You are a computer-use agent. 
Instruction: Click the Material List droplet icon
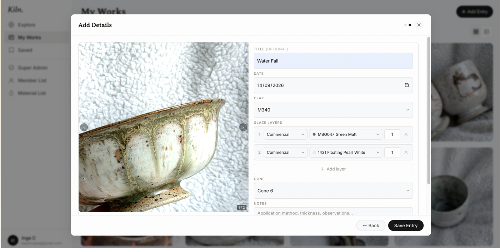point(11,93)
